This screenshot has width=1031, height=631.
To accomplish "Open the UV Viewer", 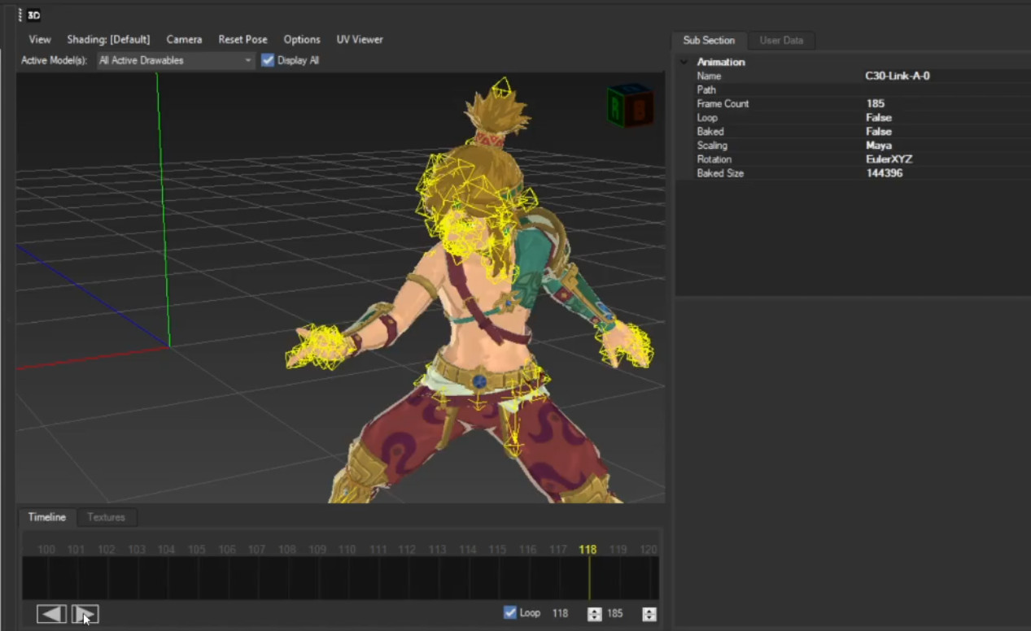I will point(359,39).
